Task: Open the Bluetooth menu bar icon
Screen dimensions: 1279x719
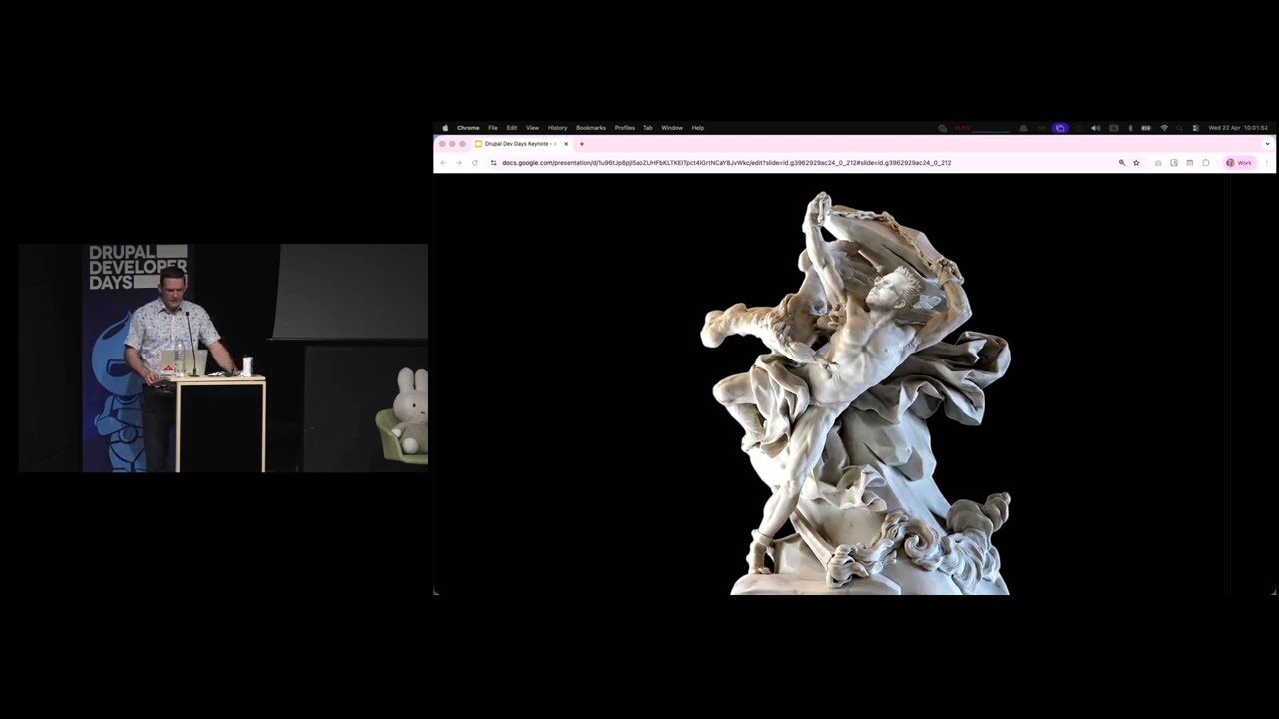Action: [x=1130, y=128]
